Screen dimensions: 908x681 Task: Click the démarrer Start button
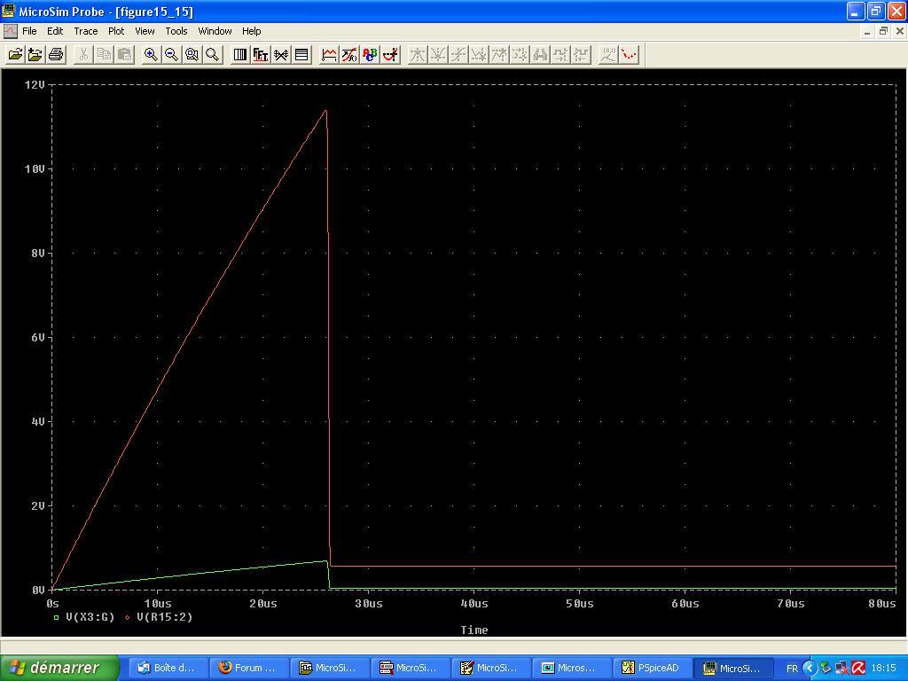pyautogui.click(x=59, y=668)
